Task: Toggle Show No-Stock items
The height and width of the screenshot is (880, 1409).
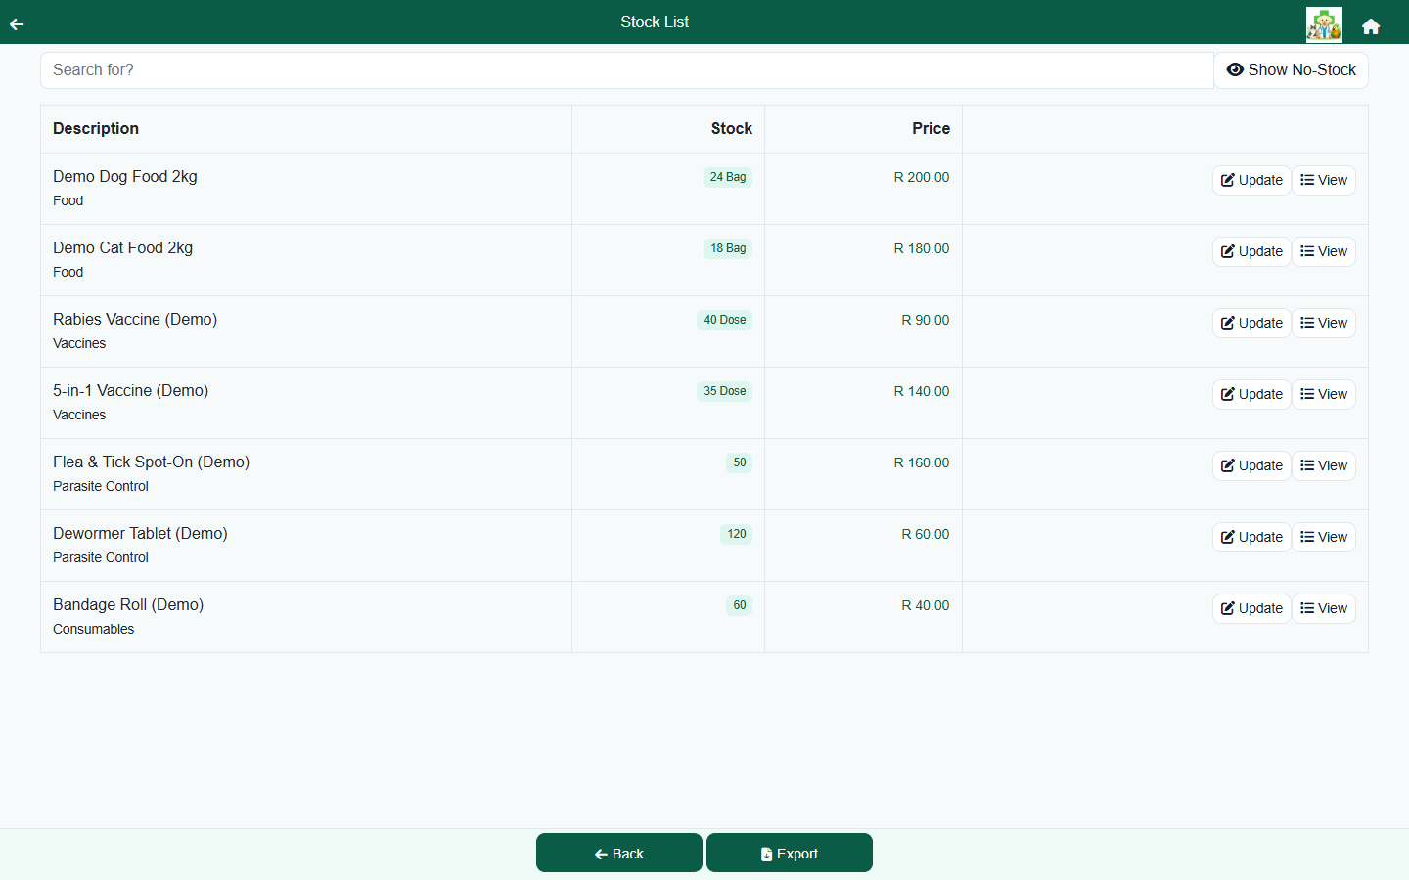Action: tap(1292, 70)
